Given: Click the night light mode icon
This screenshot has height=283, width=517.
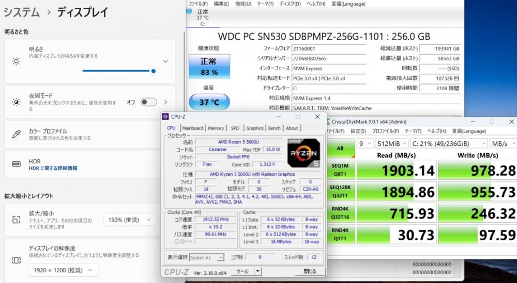Looking at the screenshot, I should pyautogui.click(x=16, y=102).
